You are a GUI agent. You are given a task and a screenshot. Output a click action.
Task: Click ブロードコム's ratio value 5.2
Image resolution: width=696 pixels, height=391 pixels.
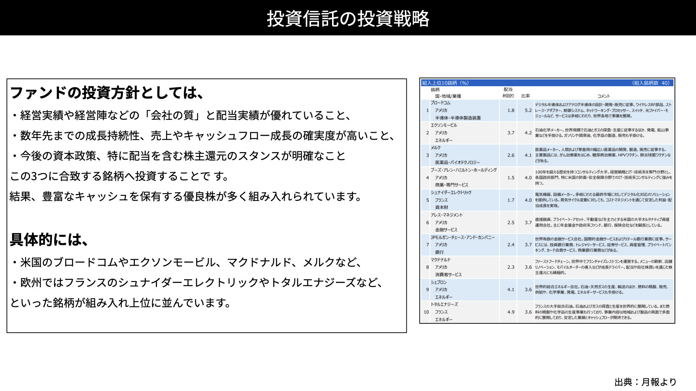click(528, 110)
